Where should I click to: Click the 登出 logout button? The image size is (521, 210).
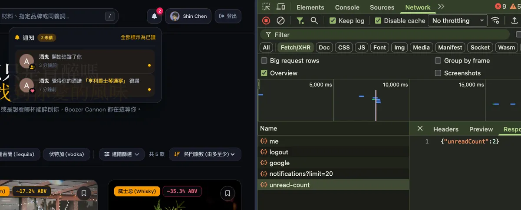(228, 16)
